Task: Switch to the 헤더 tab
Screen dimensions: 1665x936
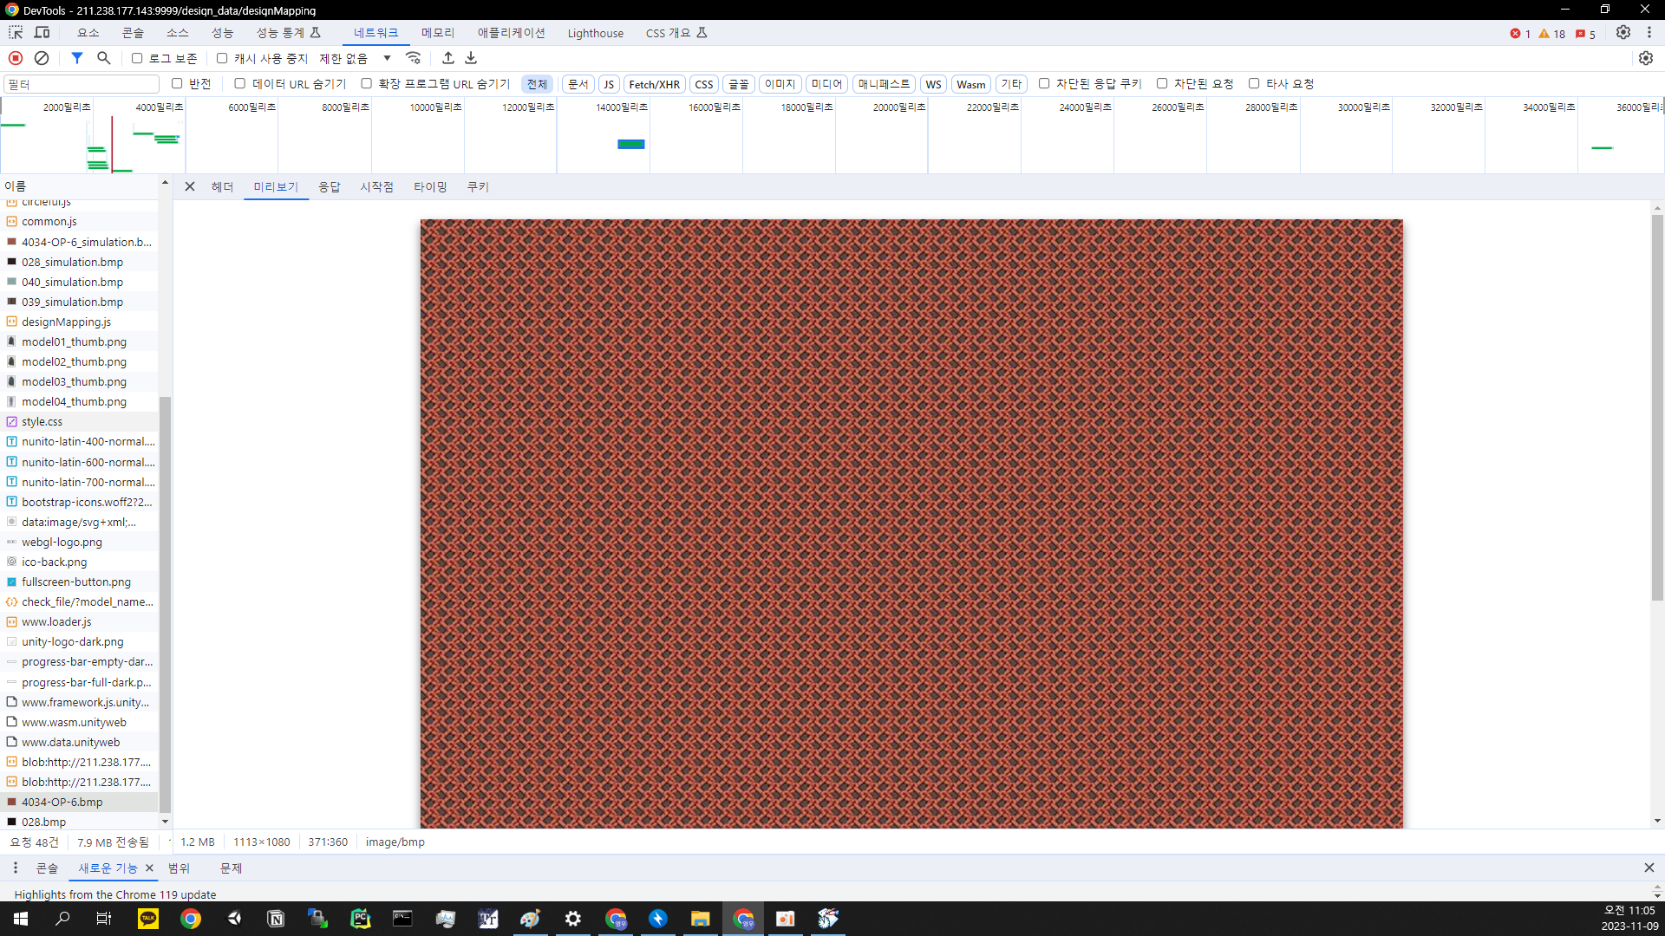Action: (222, 186)
